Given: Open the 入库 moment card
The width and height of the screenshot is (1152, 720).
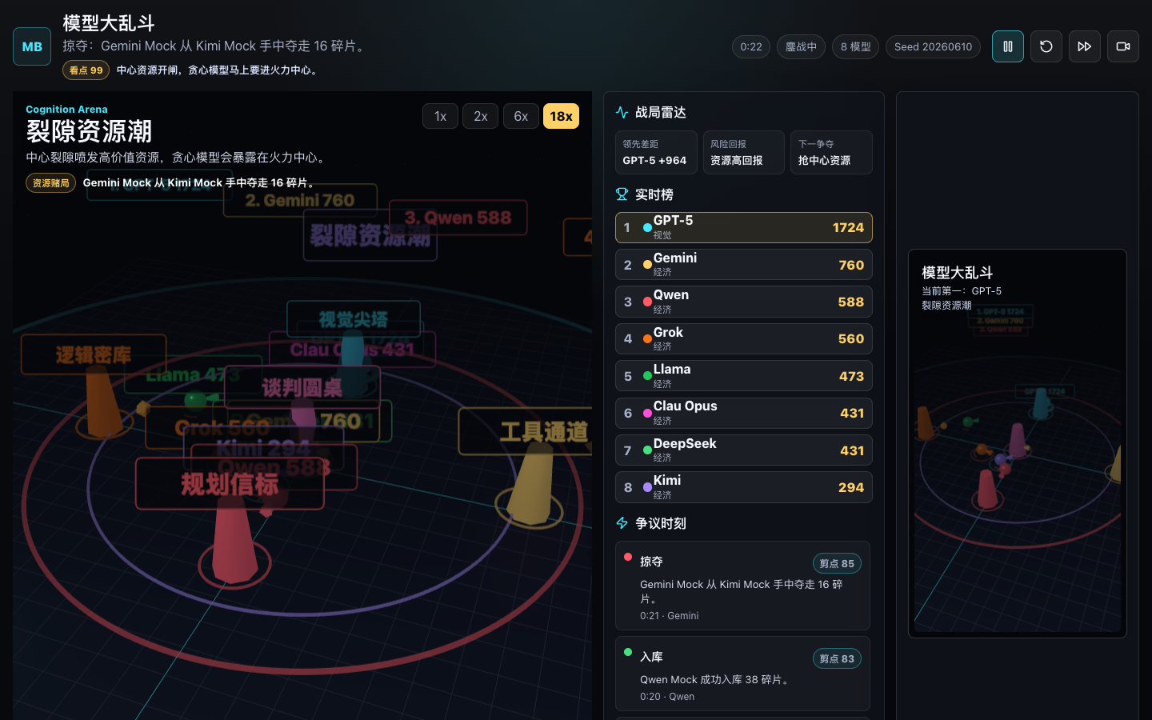Looking at the screenshot, I should tap(742, 674).
